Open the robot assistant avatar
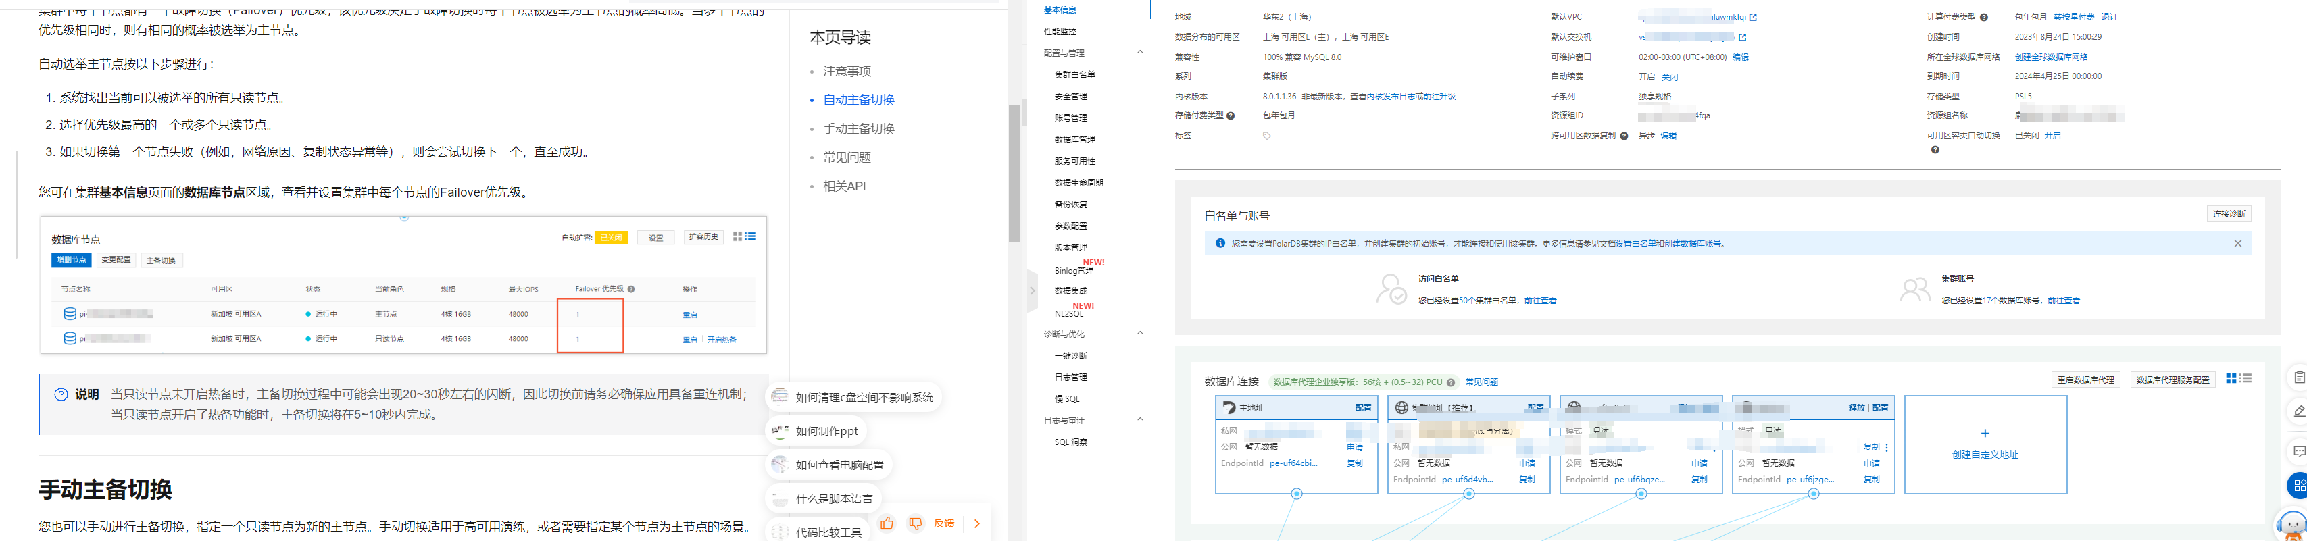 [x=2291, y=525]
